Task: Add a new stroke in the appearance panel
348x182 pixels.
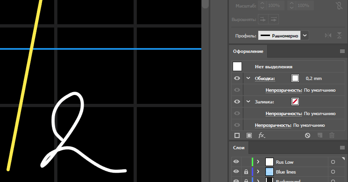Action: click(237, 135)
